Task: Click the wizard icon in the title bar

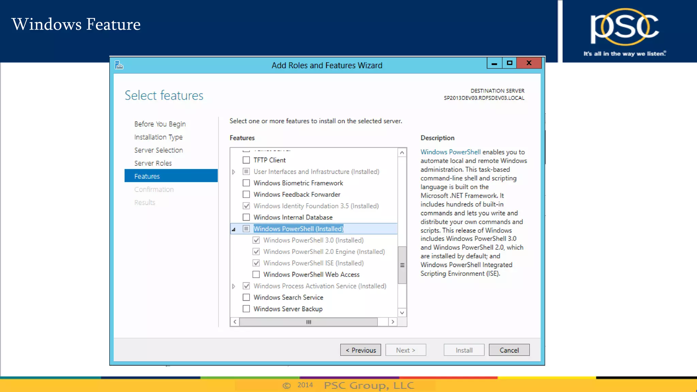Action: (x=119, y=65)
